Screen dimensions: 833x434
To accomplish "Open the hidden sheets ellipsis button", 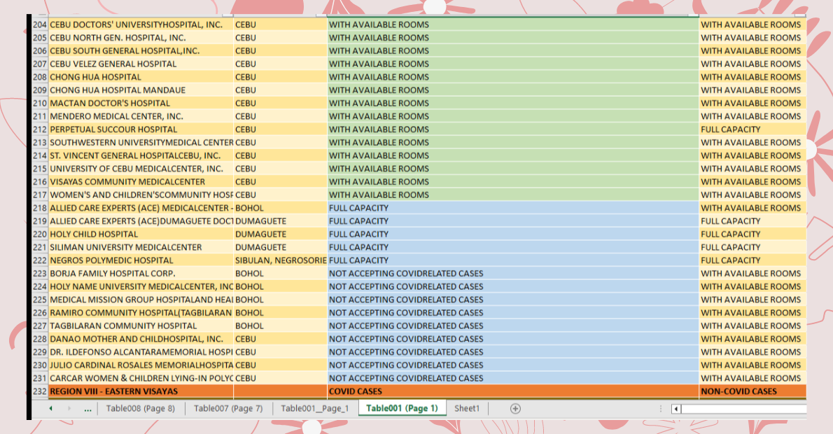I will click(87, 409).
